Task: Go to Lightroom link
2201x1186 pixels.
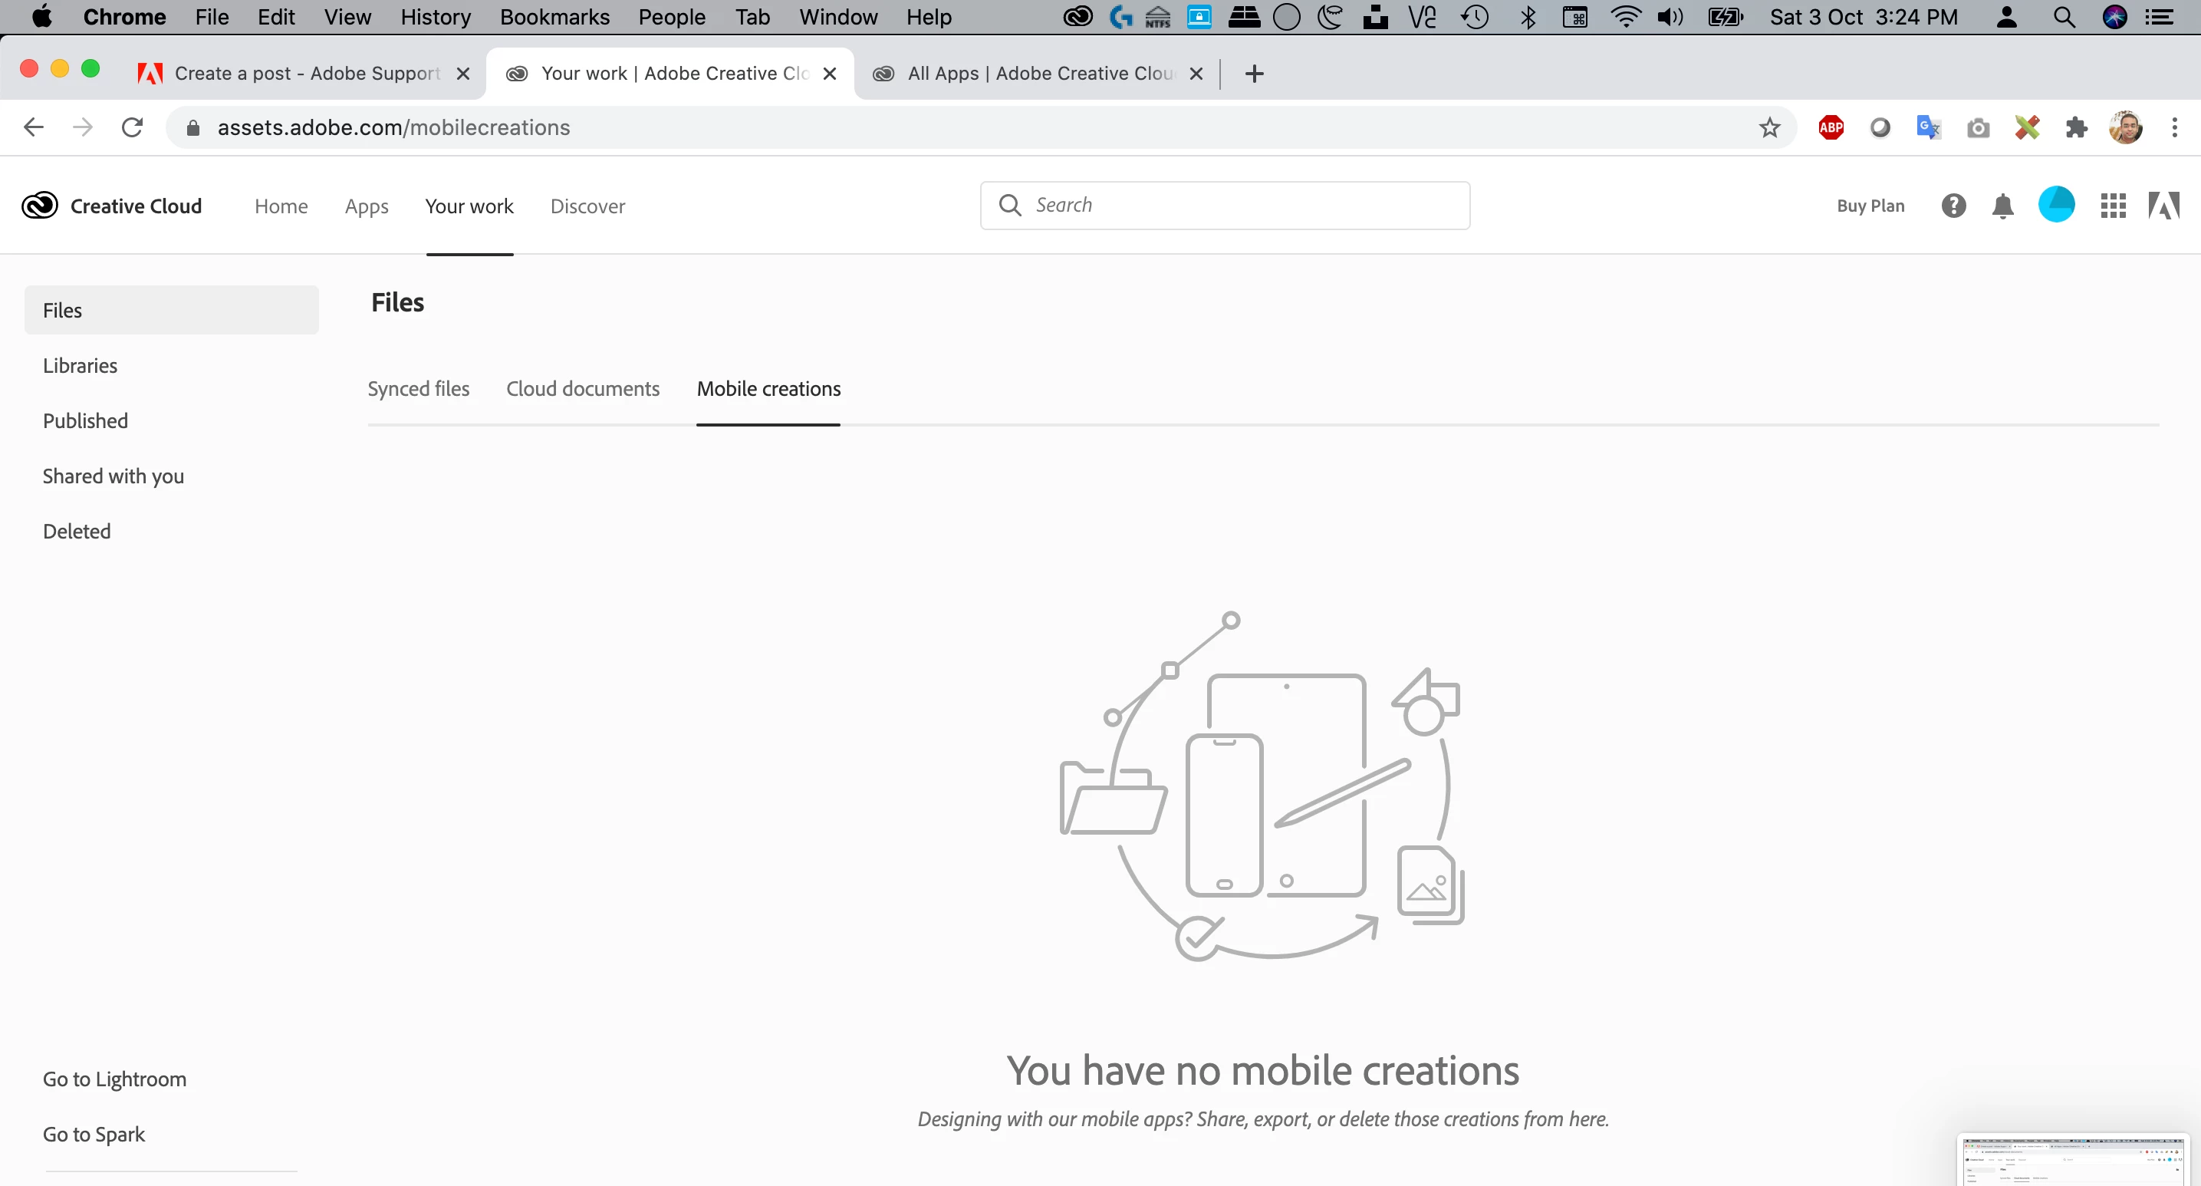Action: click(x=114, y=1079)
